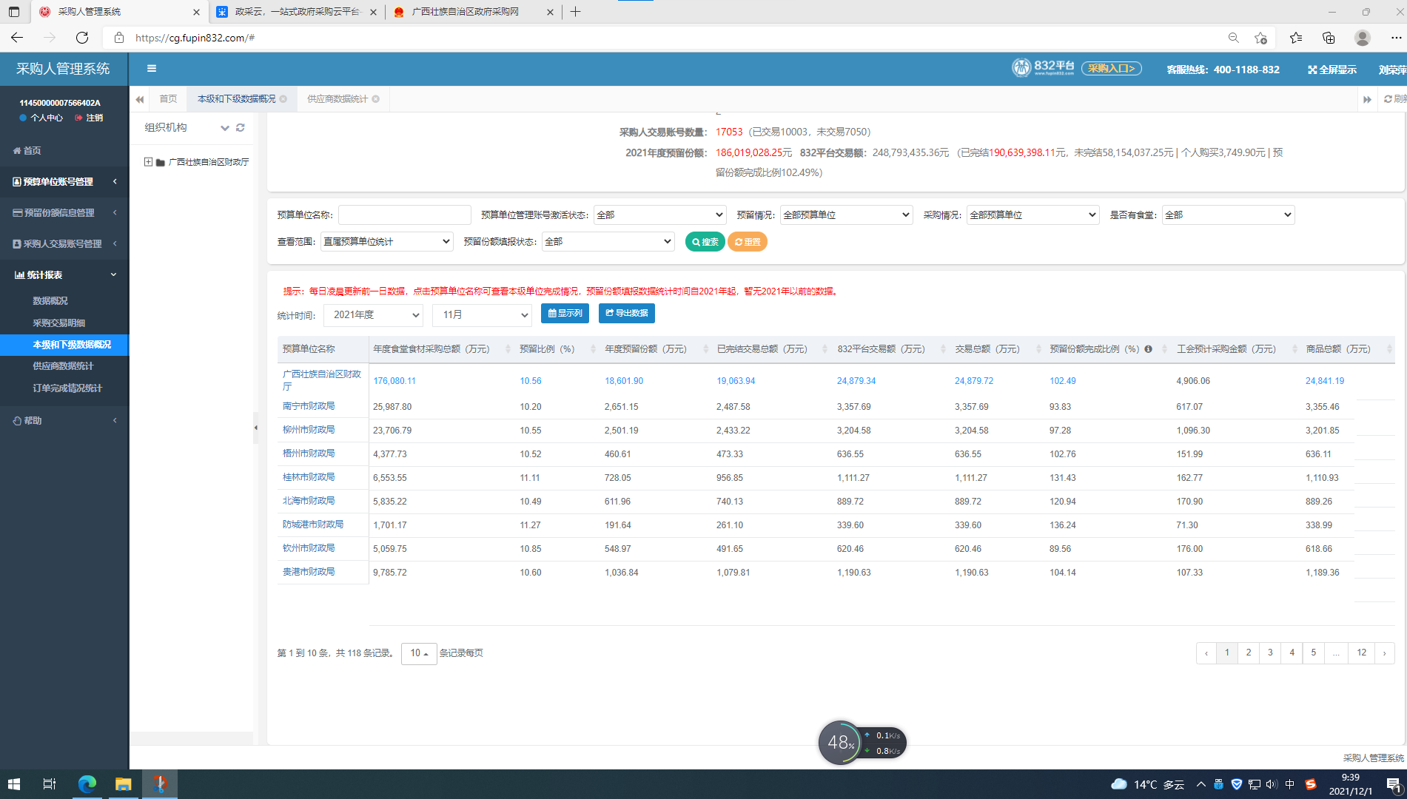Open the 11月 month dropdown
Screen dimensions: 1407x799
click(482, 314)
